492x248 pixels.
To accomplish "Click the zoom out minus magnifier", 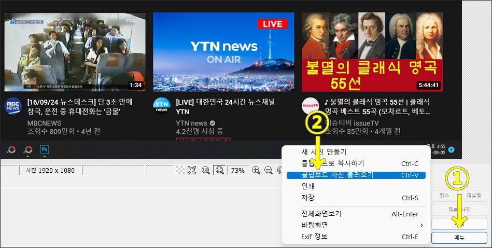I will (x=268, y=170).
